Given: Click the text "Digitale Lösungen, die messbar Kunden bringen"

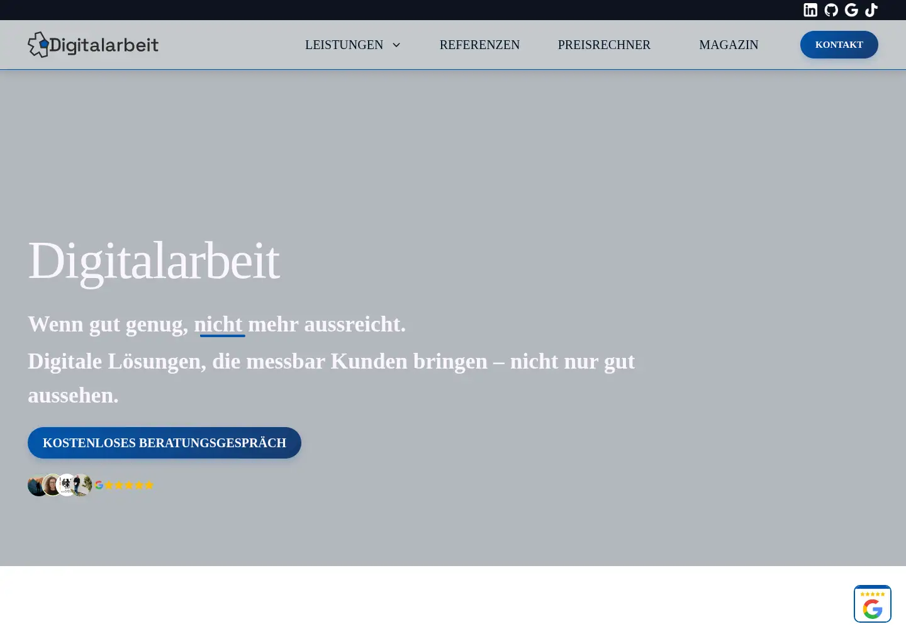Looking at the screenshot, I should click(258, 362).
